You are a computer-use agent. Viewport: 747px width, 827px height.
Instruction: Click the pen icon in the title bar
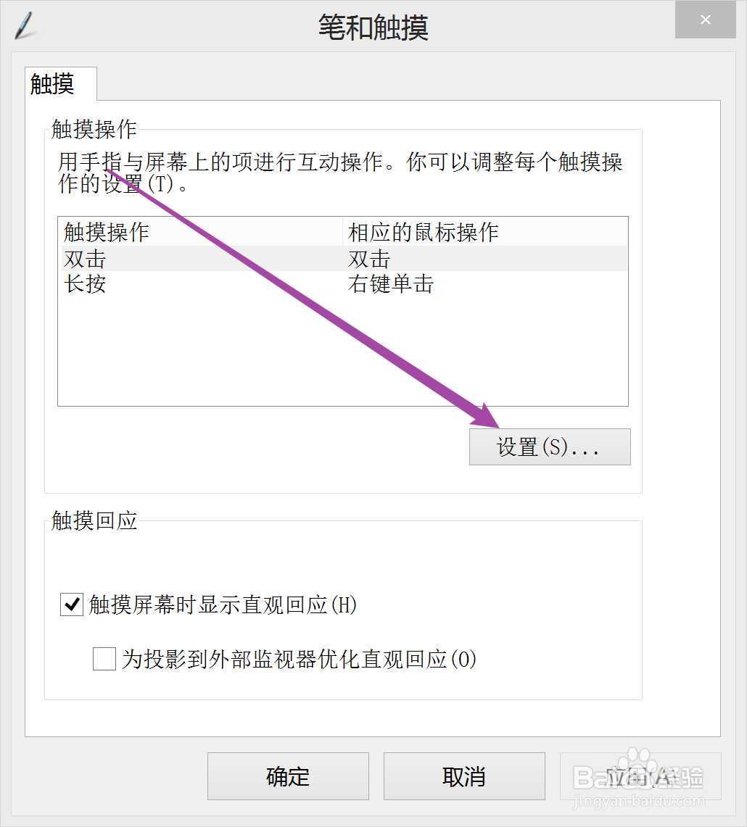pos(24,24)
